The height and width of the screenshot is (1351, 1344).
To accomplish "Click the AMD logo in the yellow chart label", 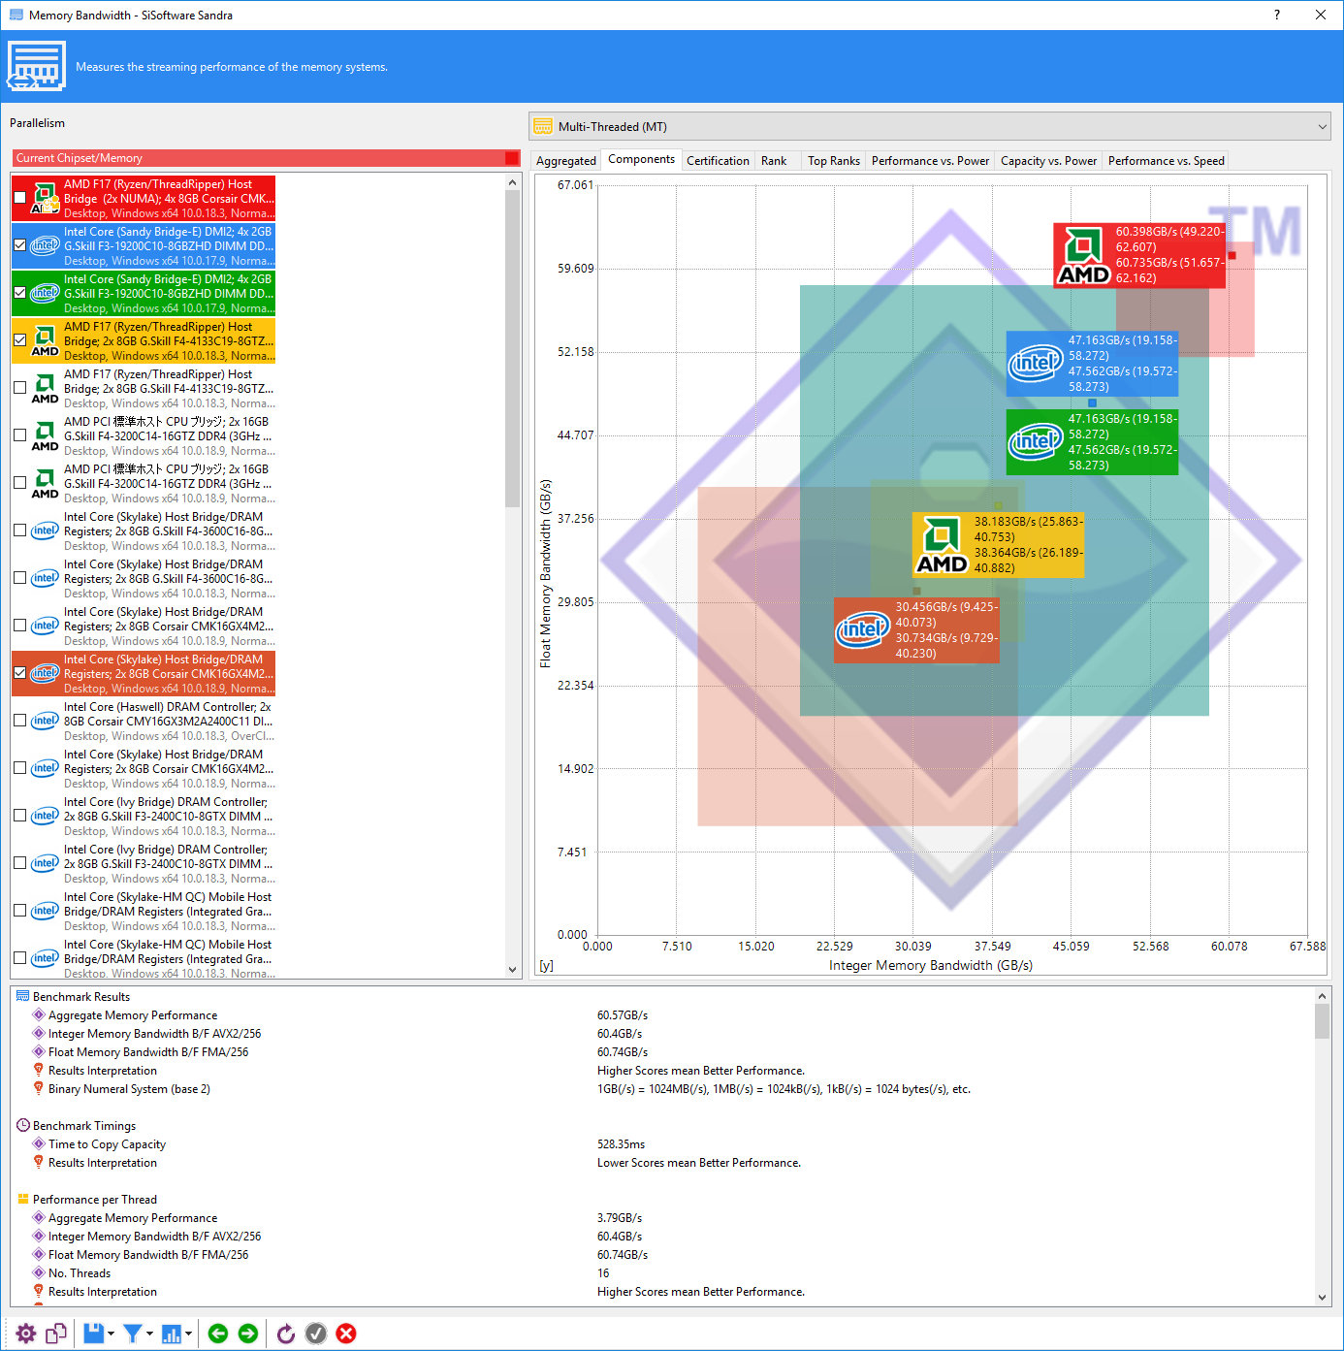I will pyautogui.click(x=942, y=545).
